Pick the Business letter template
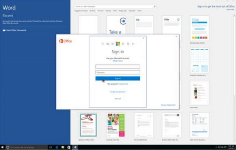This screenshot has height=150, width=236. coord(171,125)
